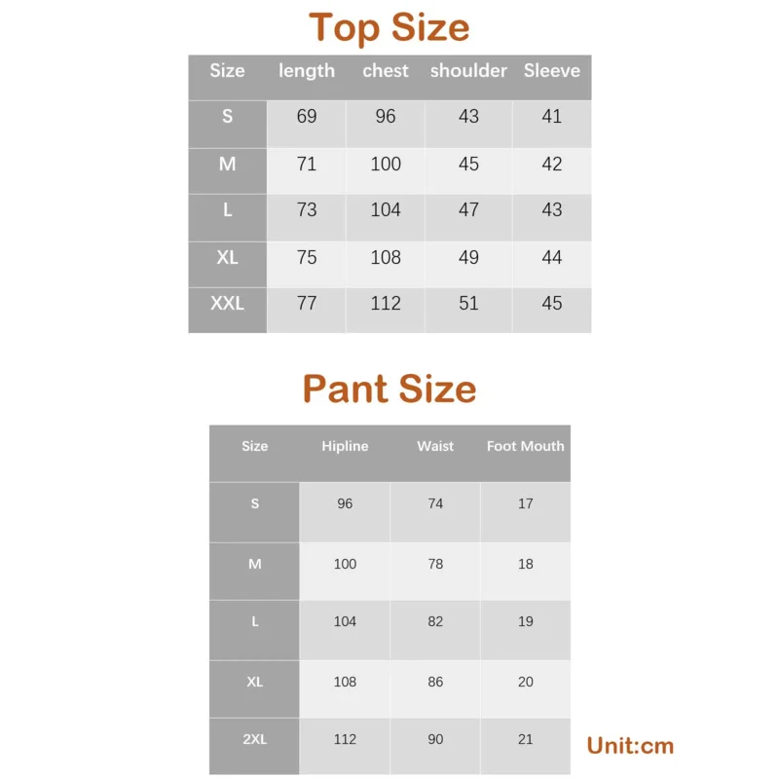The width and height of the screenshot is (779, 779).
Task: Click the XXL row label in top table
Action: tap(227, 304)
